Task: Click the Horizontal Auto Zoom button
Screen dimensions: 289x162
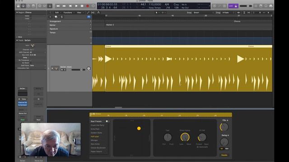Action: [249, 13]
